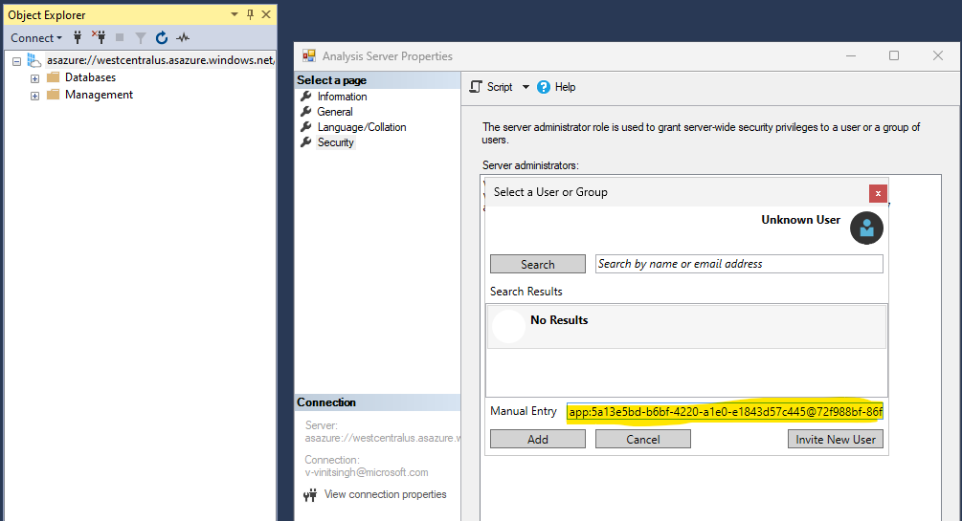The height and width of the screenshot is (521, 962).
Task: Click the Unknown User name label
Action: [800, 220]
